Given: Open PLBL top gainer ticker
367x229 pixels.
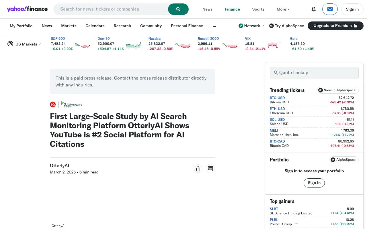Looking at the screenshot, I should pos(274,220).
